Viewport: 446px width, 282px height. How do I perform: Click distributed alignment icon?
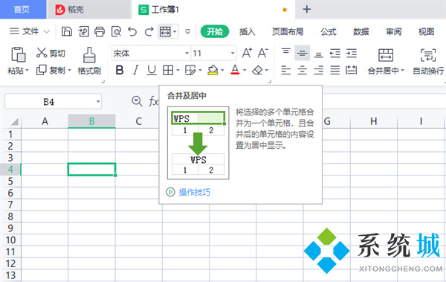[x=352, y=70]
